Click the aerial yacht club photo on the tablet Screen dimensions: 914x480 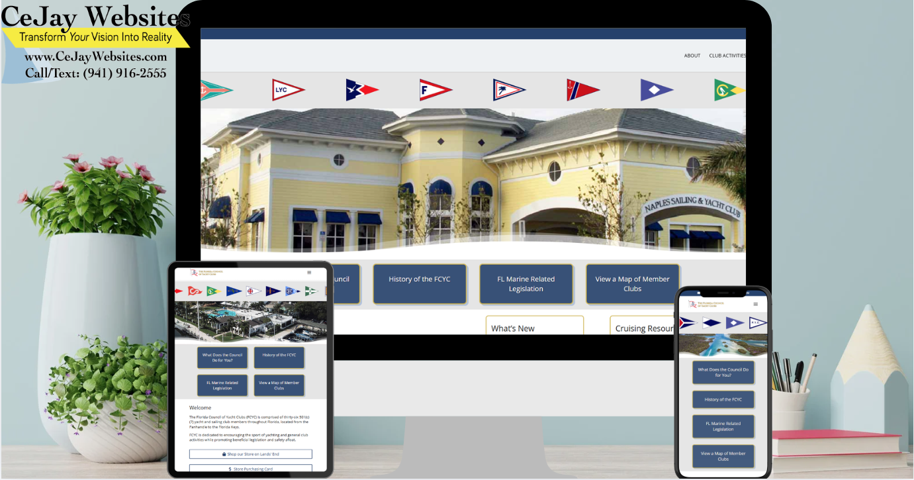pyautogui.click(x=251, y=322)
